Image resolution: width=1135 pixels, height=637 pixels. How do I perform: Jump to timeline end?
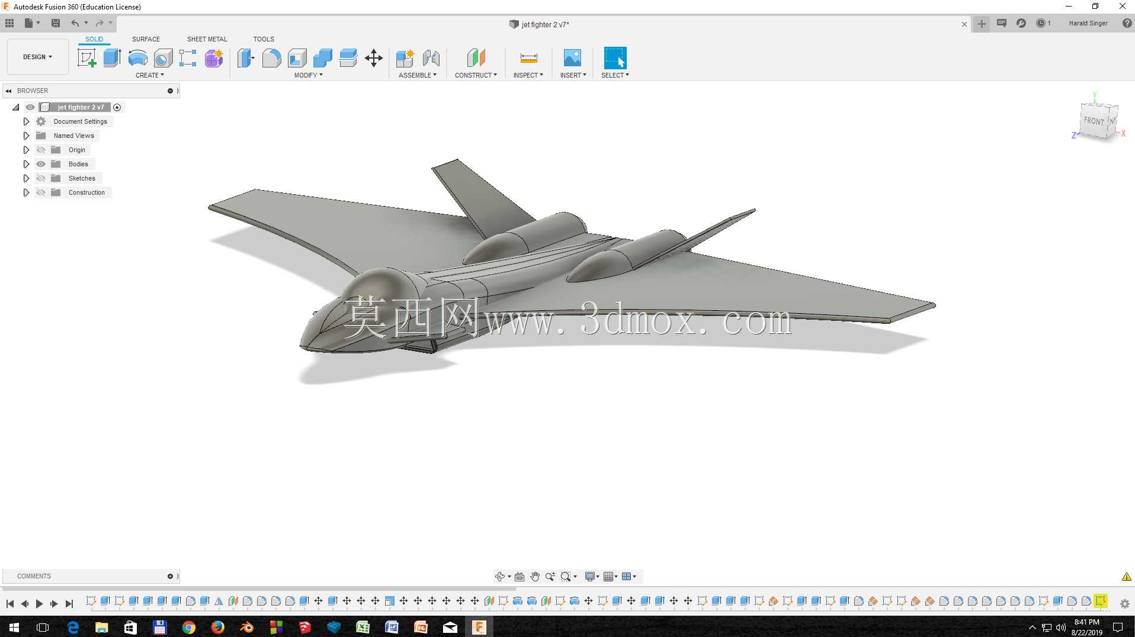[x=69, y=604]
